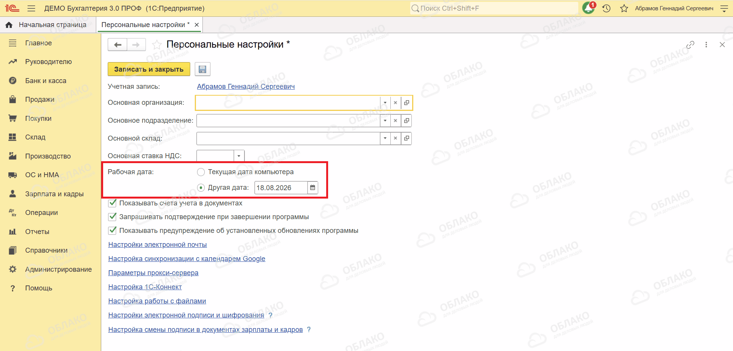The width and height of the screenshot is (733, 351).
Task: Toggle предупреждение об установленных обновлениях checkbox
Action: pyautogui.click(x=112, y=231)
